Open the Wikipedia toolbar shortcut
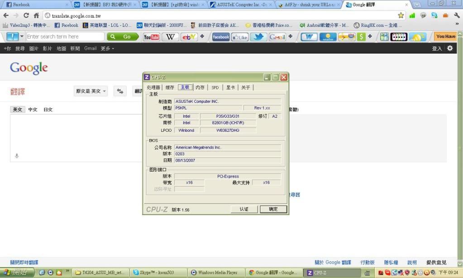This screenshot has height=278, width=463. pyautogui.click(x=170, y=37)
